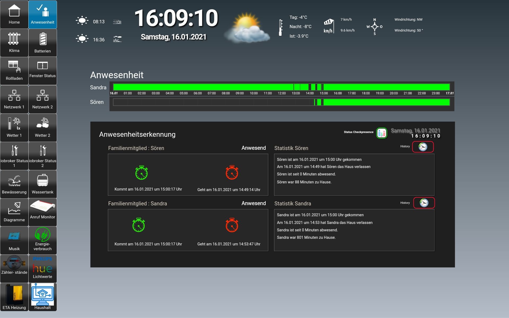
Task: Open the Batterien battery tile
Action: [42, 43]
